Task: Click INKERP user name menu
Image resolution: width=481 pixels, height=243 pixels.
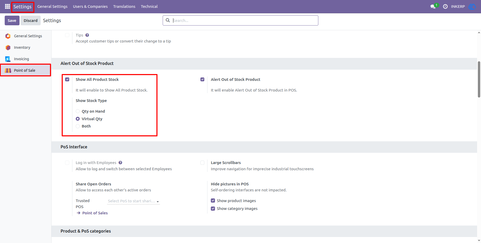Action: point(458,7)
